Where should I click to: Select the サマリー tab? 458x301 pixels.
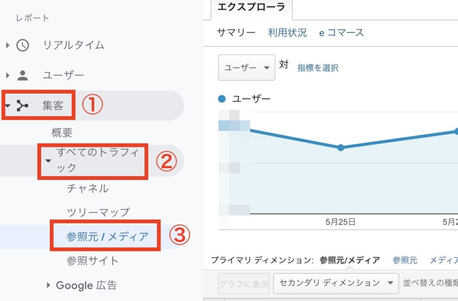coord(236,32)
